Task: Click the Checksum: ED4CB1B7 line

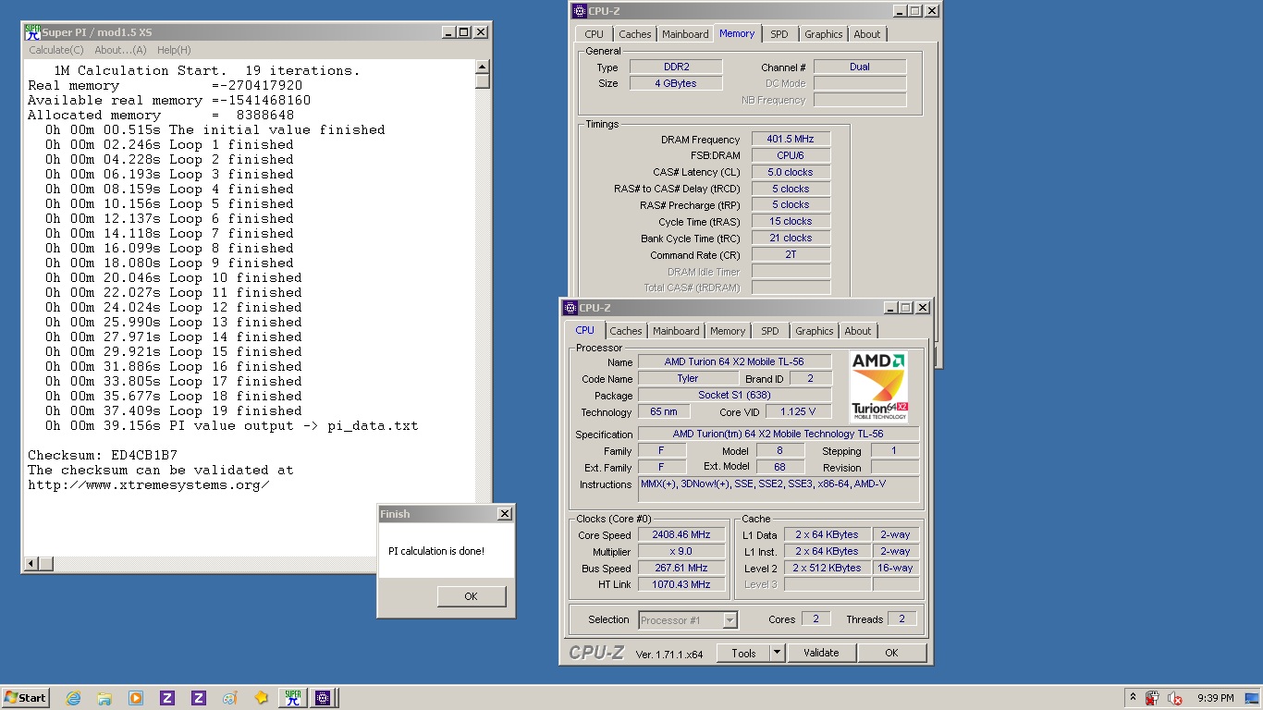Action: (103, 456)
